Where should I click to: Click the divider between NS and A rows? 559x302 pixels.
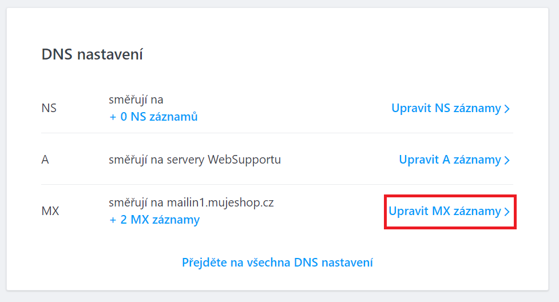pyautogui.click(x=277, y=133)
